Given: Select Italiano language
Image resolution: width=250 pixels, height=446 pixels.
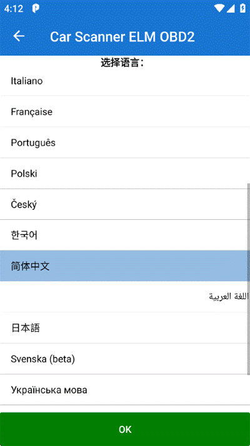Looking at the screenshot, I should pyautogui.click(x=125, y=81).
